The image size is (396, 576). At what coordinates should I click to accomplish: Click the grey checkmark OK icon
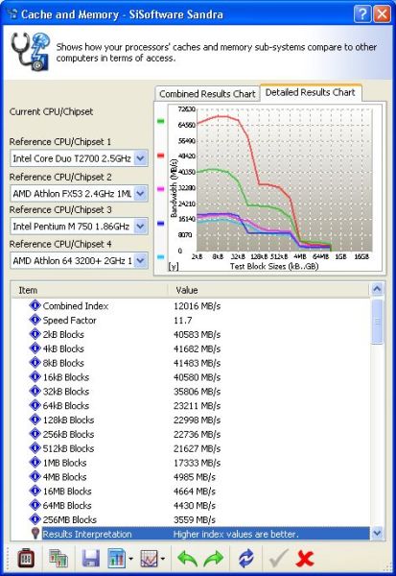coord(279,559)
